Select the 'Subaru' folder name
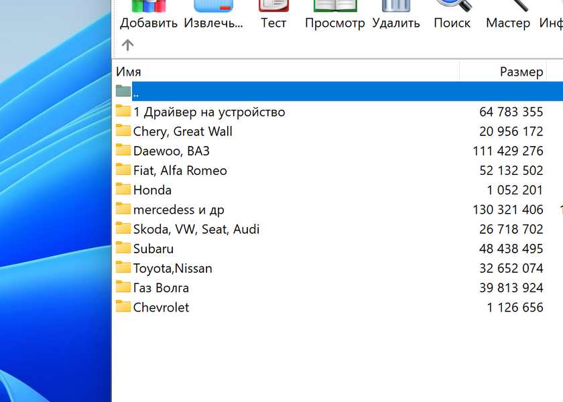The image size is (563, 402). 153,249
